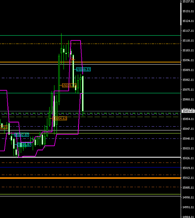Image resolution: width=195 pixels, height=218 pixels.
Task: Select the cyan 15089.57 price label
Action: tap(84, 69)
